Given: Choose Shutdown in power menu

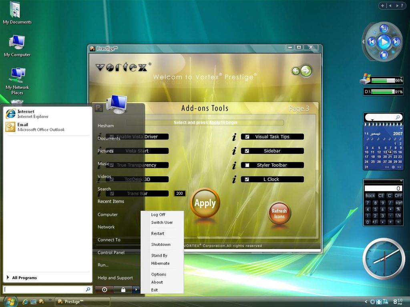Looking at the screenshot, I should tap(161, 244).
